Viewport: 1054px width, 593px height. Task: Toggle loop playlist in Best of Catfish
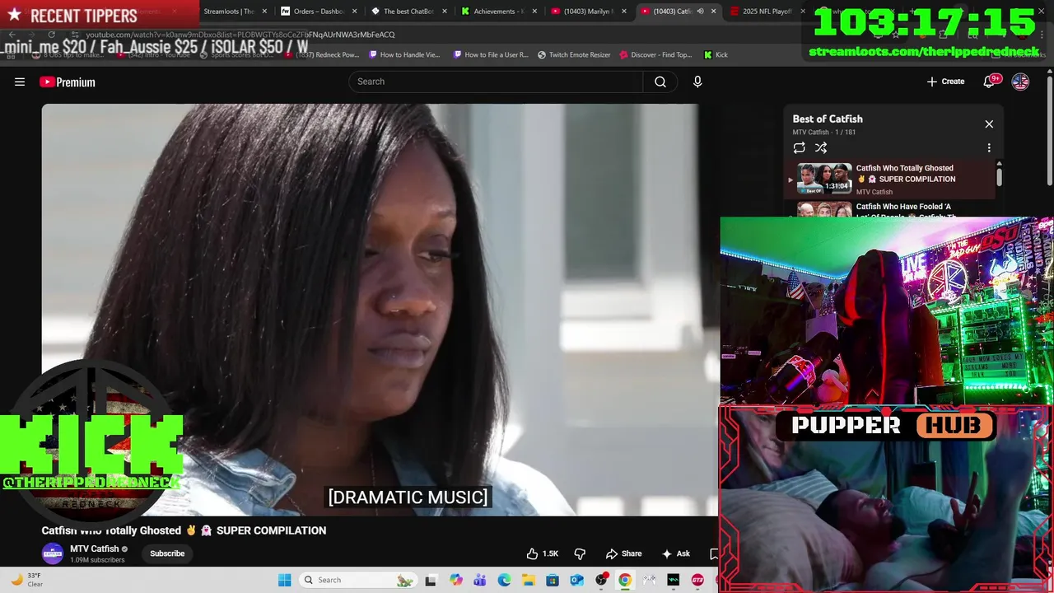pyautogui.click(x=799, y=148)
